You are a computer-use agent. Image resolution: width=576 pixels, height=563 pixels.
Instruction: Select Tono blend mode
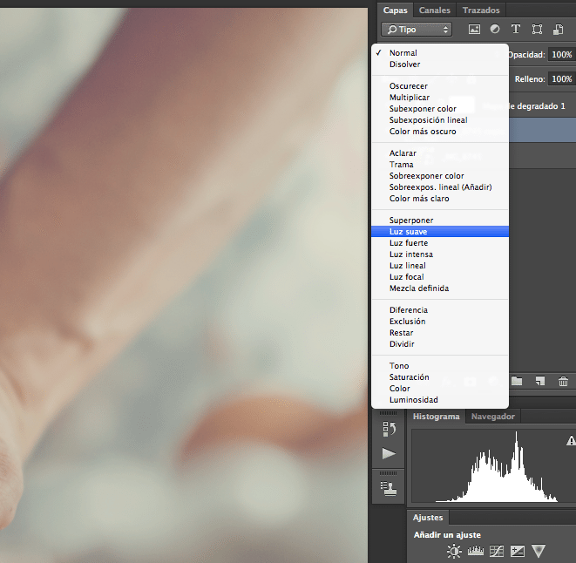point(440,366)
